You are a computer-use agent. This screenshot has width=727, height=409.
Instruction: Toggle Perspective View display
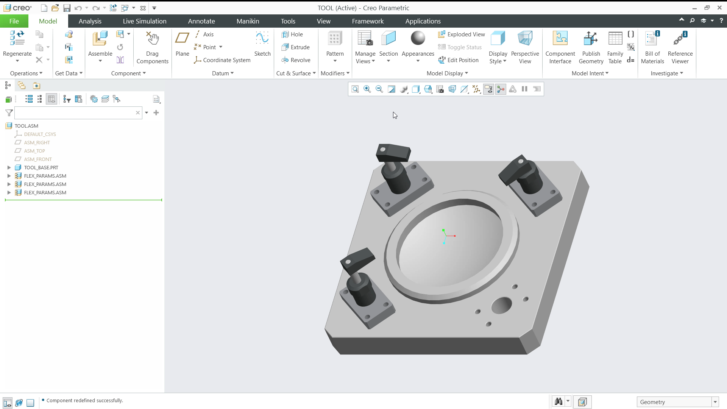525,48
